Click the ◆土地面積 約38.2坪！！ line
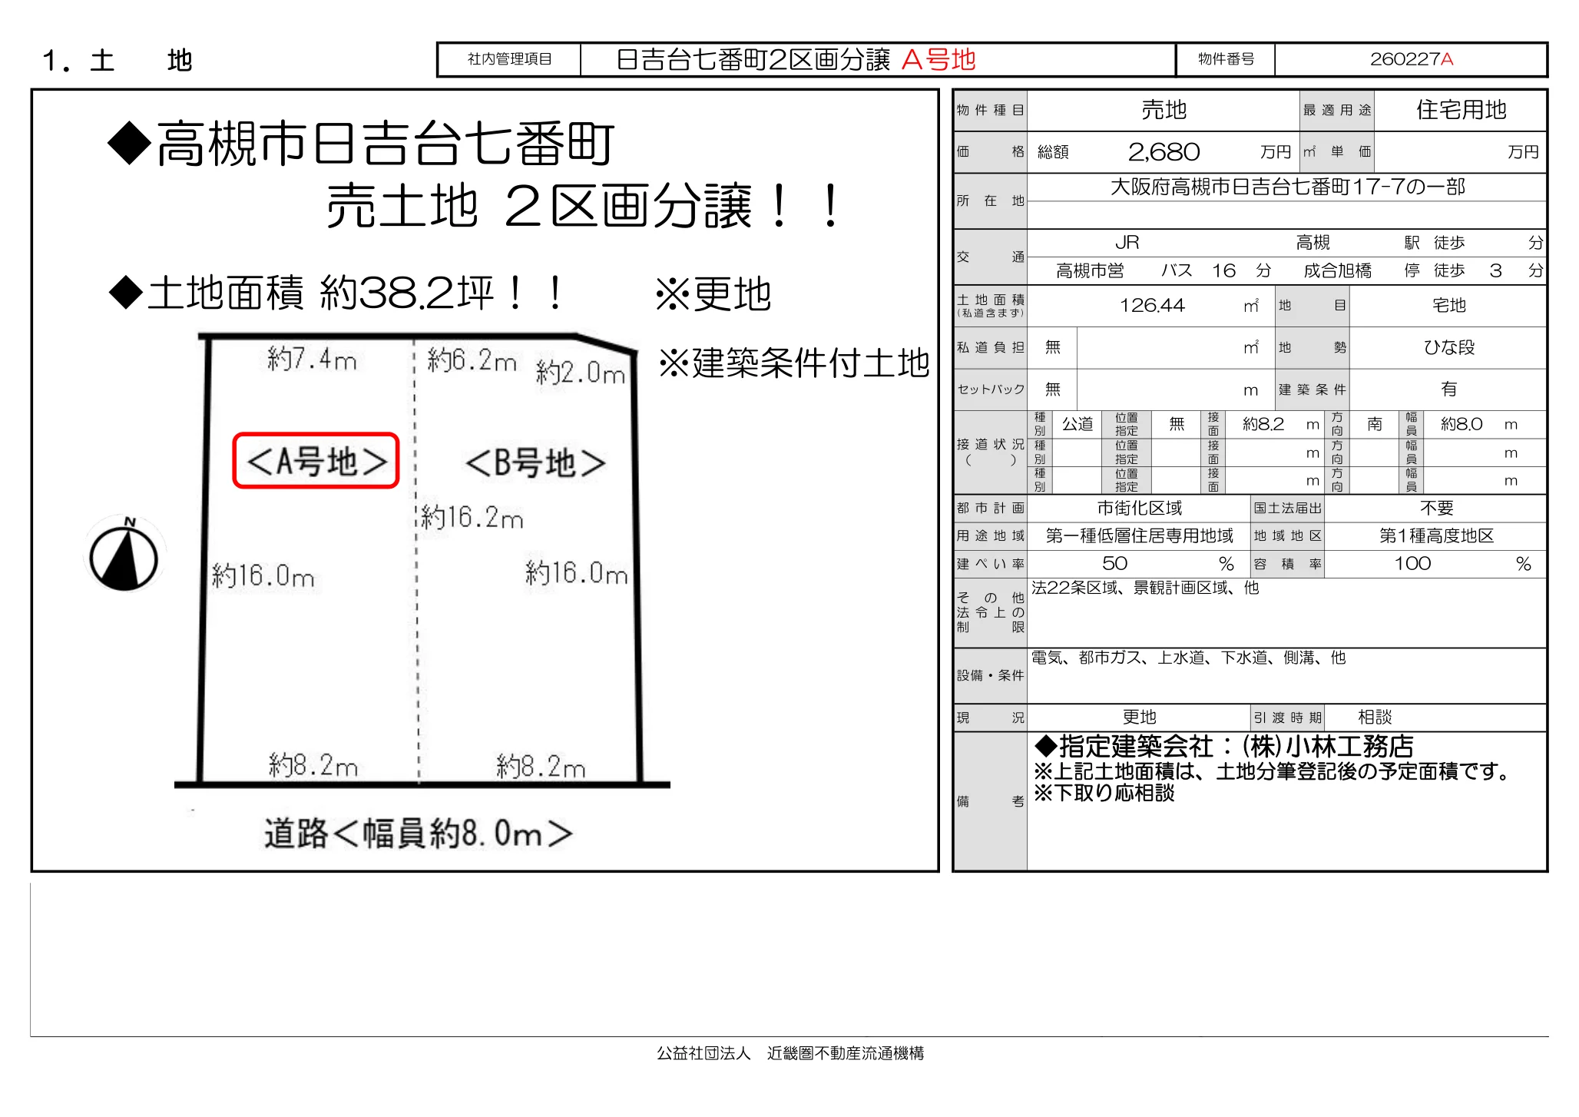This screenshot has height=1117, width=1579. [338, 293]
